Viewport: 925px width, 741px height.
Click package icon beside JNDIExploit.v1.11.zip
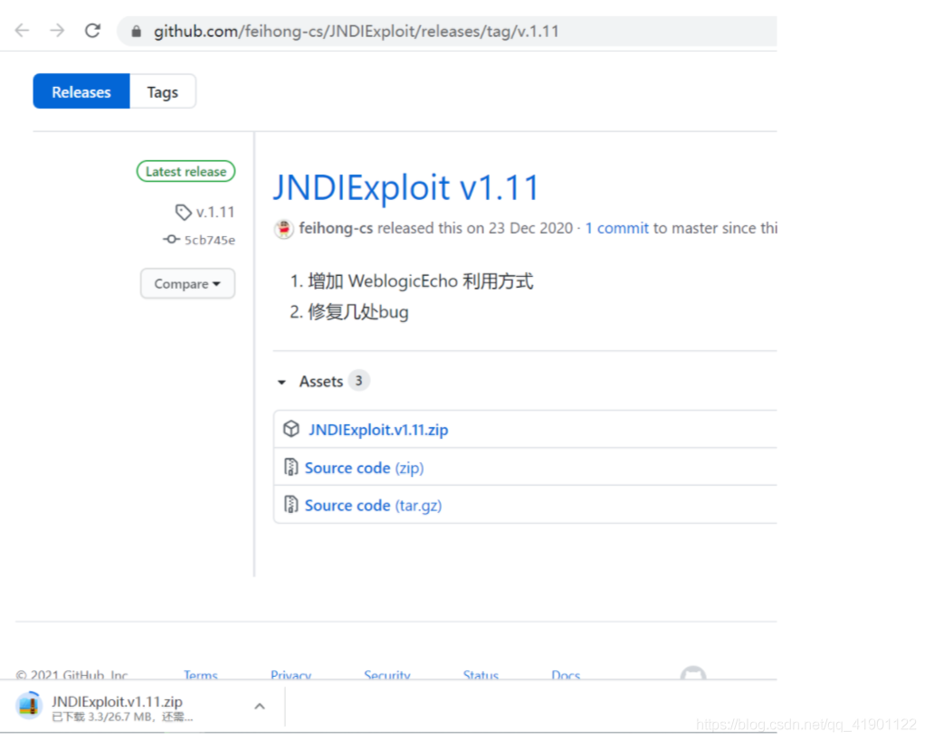(x=291, y=429)
